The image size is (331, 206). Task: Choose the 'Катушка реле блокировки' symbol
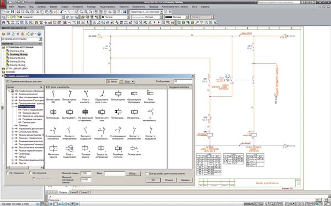[134, 96]
